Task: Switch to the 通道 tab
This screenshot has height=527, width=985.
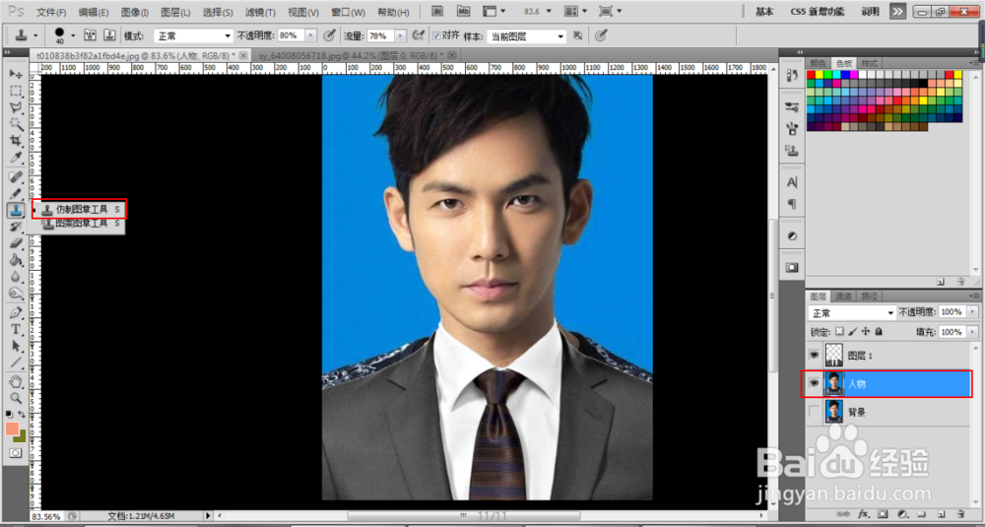Action: pyautogui.click(x=843, y=296)
